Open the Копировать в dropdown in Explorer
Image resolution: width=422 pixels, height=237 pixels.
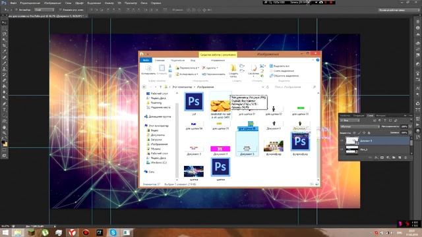[187, 74]
